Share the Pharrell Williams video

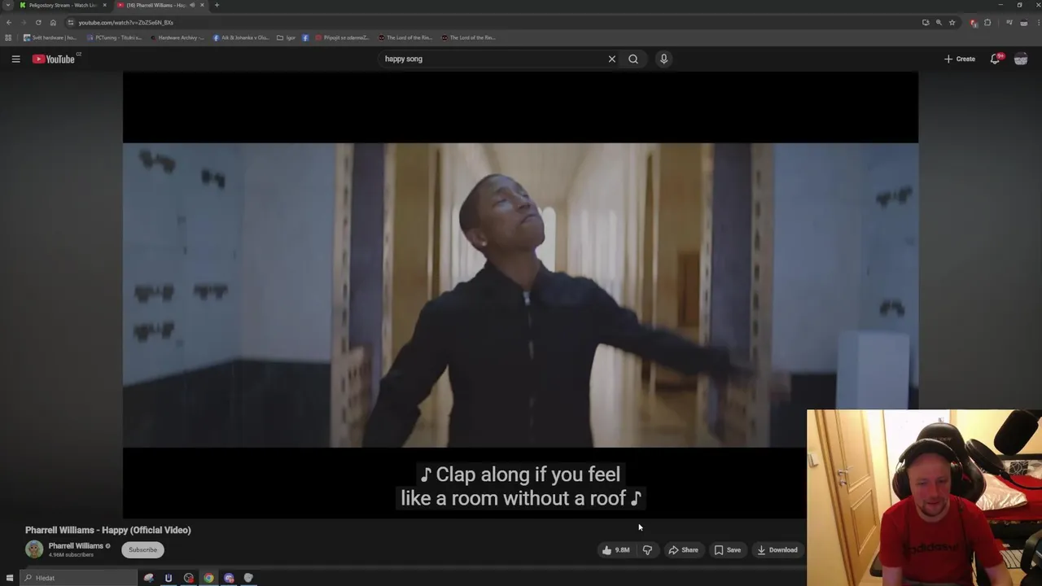pos(684,550)
